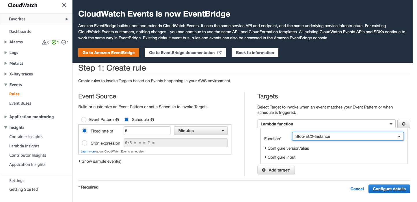Expand the Alarms menu section
Image resolution: width=417 pixels, height=202 pixels.
coord(6,42)
